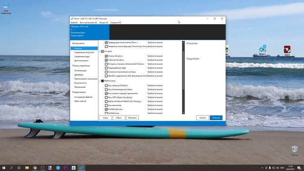Image resolution: width=304 pixels, height=171 pixels.
Task: Open the Восстановление(R) menu
Action: (88, 23)
